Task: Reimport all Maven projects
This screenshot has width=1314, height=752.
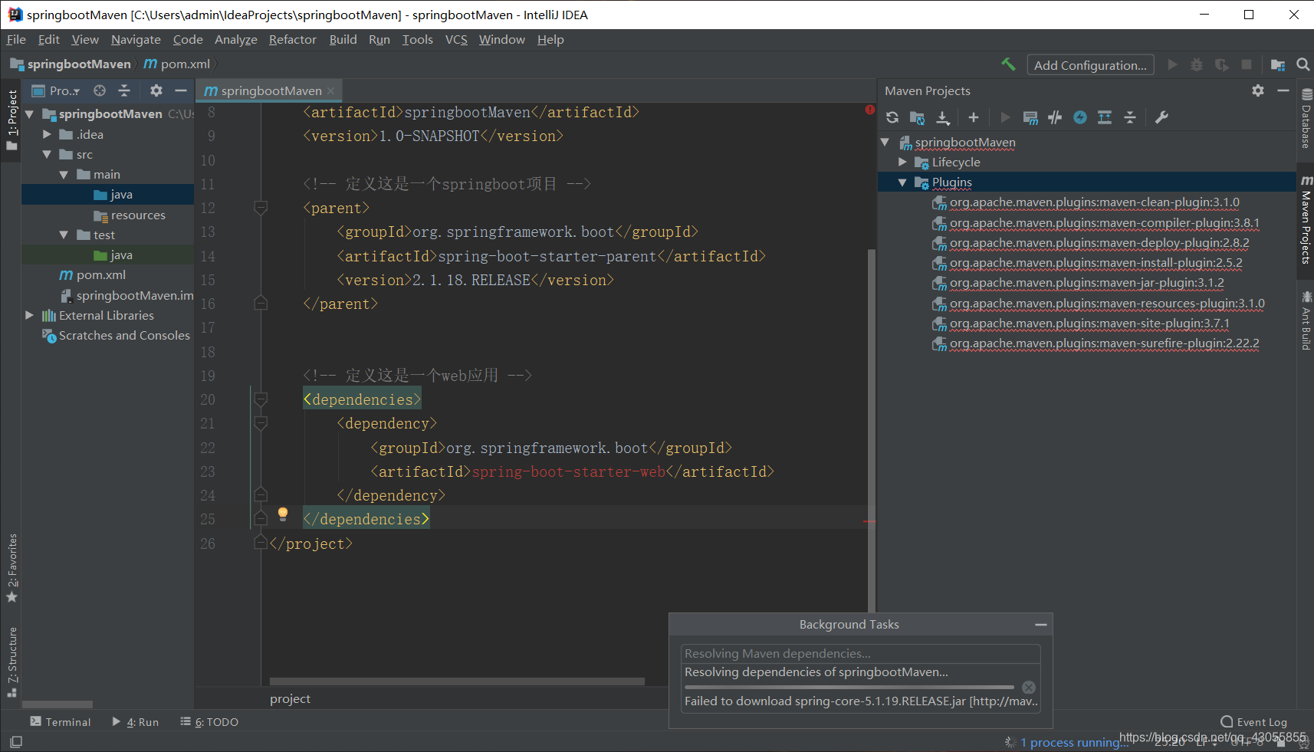Action: [x=892, y=117]
